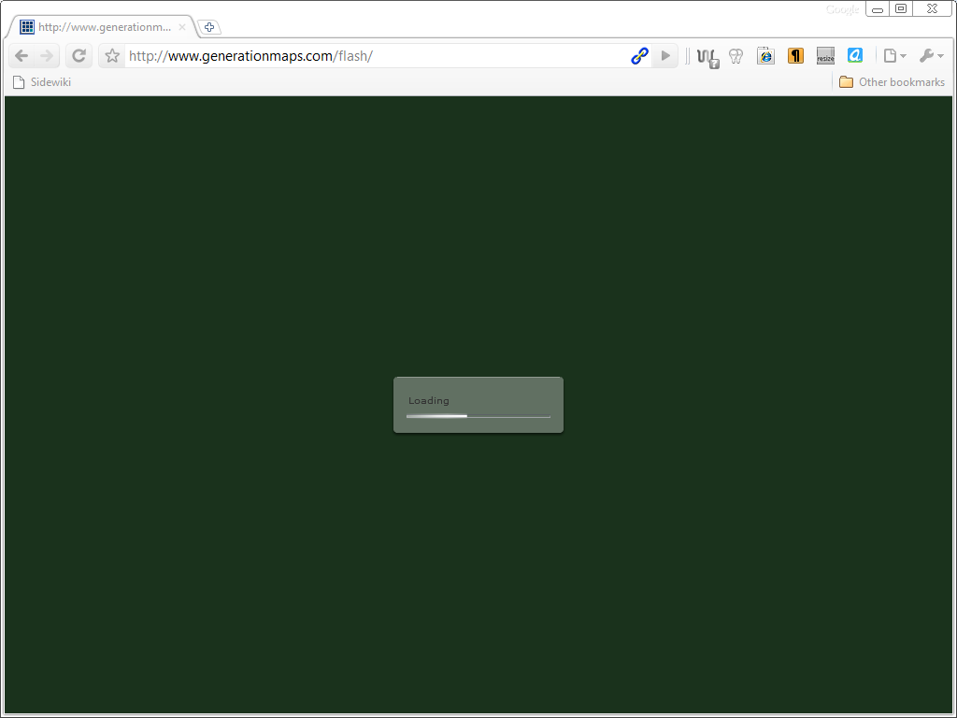Open the IE Tab extension icon

(x=765, y=56)
